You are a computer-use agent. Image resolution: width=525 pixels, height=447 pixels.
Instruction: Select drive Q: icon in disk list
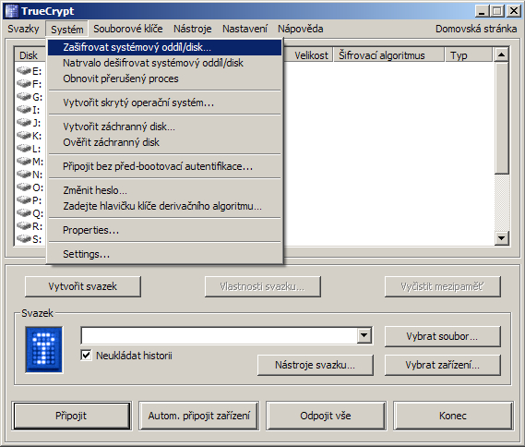pyautogui.click(x=24, y=213)
